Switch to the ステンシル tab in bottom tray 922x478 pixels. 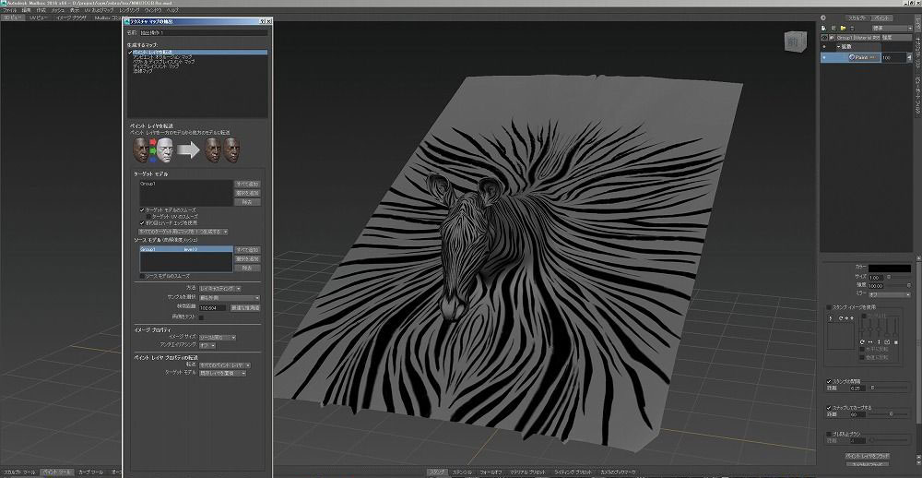pyautogui.click(x=461, y=472)
